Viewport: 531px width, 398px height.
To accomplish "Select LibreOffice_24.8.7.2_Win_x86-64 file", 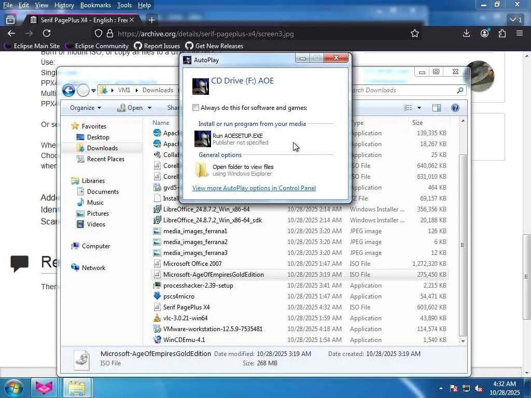I will click(x=206, y=209).
